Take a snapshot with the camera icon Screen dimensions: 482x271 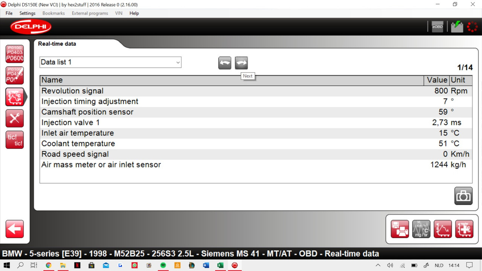click(464, 196)
